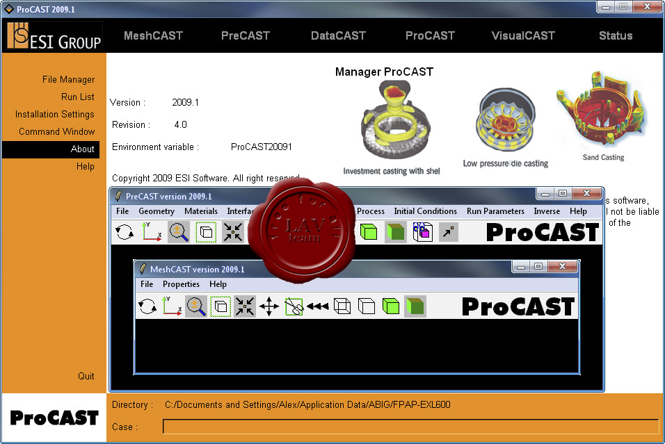
Task: Open PreCAST Geometry menu
Action: point(157,211)
